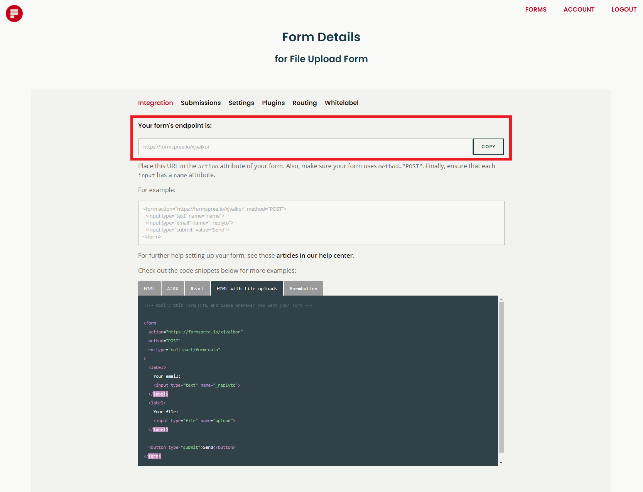This screenshot has height=492, width=643.
Task: Click the endpoint URL input field
Action: (305, 147)
